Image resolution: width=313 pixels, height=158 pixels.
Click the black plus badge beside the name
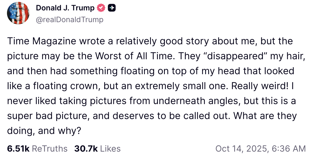click(x=111, y=8)
